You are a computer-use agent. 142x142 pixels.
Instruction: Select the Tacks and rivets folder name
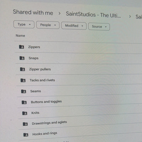pos(42,80)
